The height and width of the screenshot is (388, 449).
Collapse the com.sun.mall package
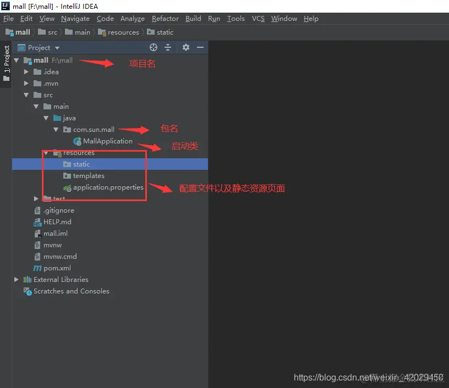click(x=56, y=130)
